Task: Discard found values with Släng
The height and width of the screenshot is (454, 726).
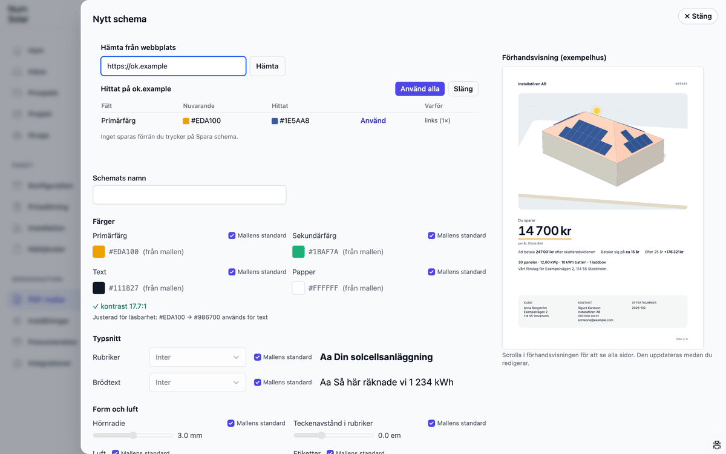Action: click(463, 89)
